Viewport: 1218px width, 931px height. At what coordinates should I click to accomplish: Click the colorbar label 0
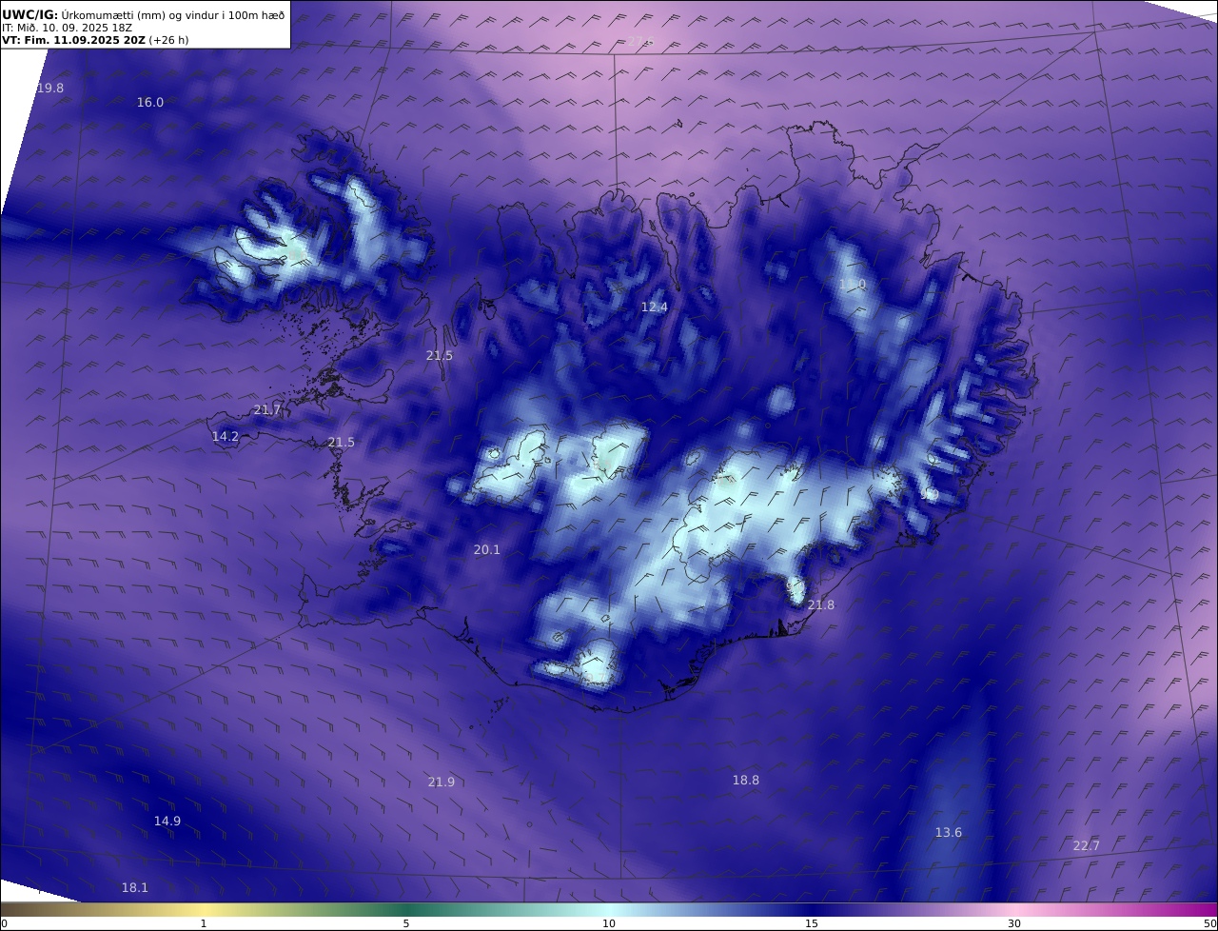coord(4,923)
